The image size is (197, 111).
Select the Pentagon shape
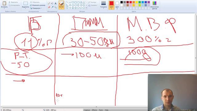point(73,5)
